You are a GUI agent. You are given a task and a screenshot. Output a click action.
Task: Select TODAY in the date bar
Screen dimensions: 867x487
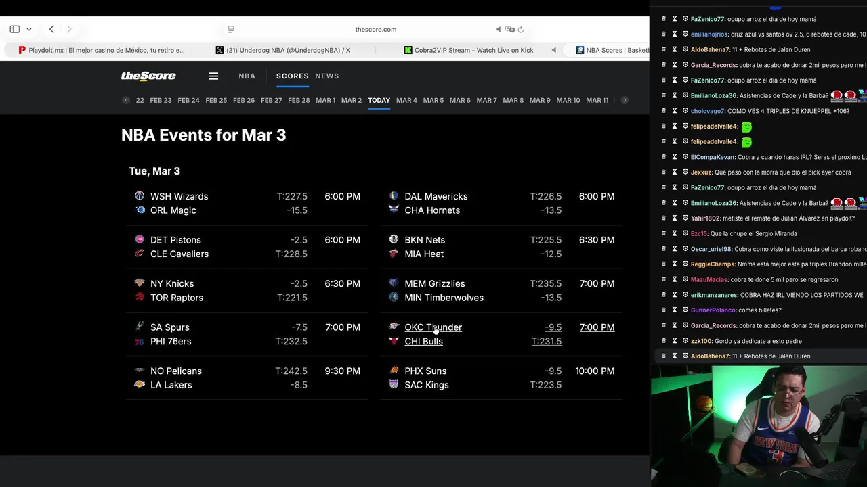[x=379, y=100]
